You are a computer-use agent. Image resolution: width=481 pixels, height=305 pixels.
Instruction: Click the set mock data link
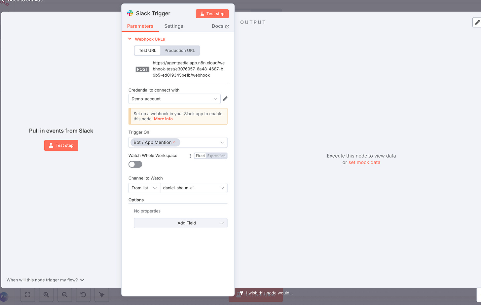[364, 162]
